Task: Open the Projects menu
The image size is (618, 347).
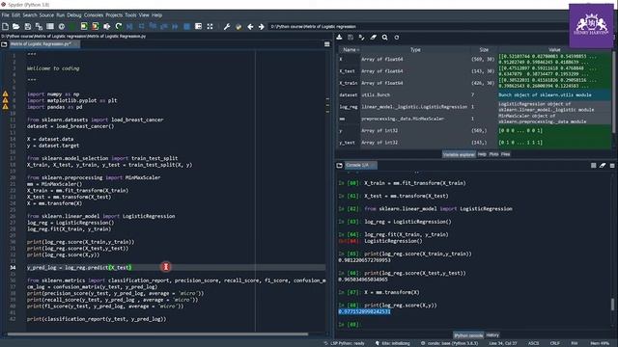Action: click(114, 15)
